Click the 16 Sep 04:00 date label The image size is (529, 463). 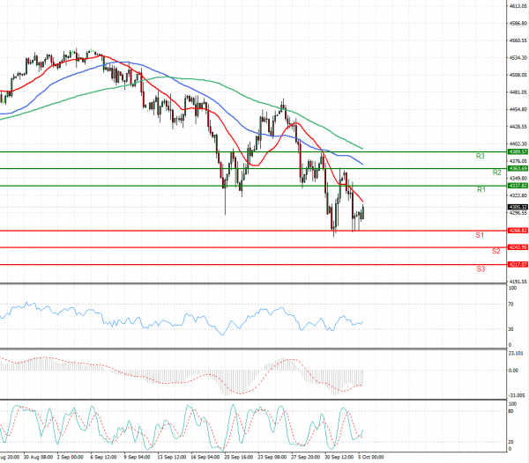click(205, 457)
